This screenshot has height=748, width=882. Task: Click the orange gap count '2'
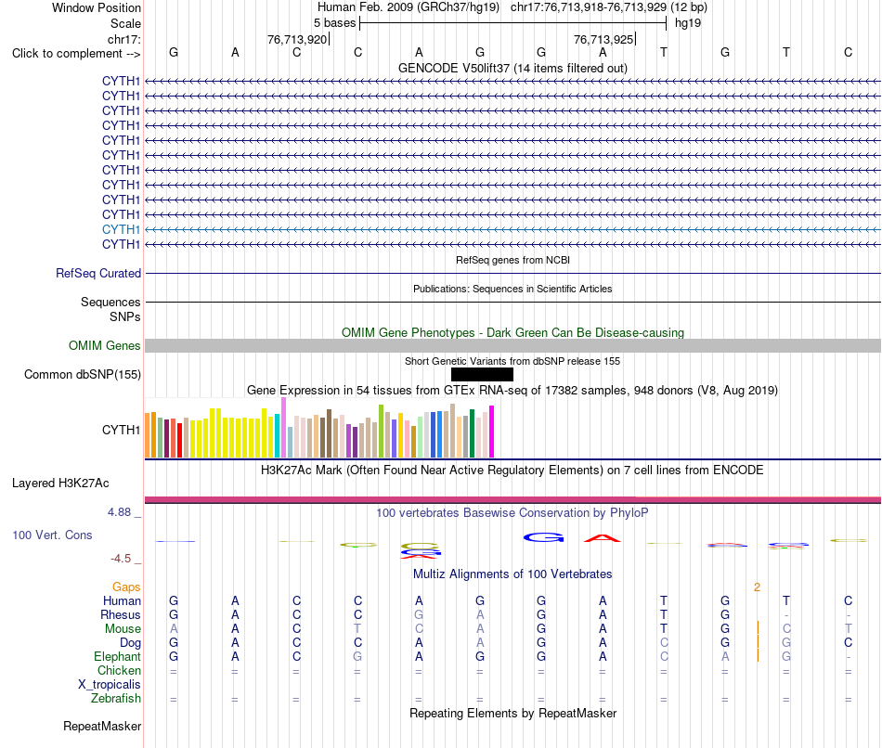coord(757,587)
